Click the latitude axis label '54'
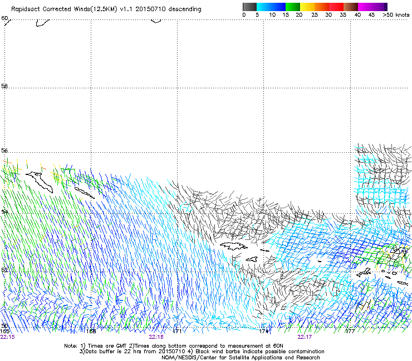The height and width of the screenshot is (361, 412). 4,212
